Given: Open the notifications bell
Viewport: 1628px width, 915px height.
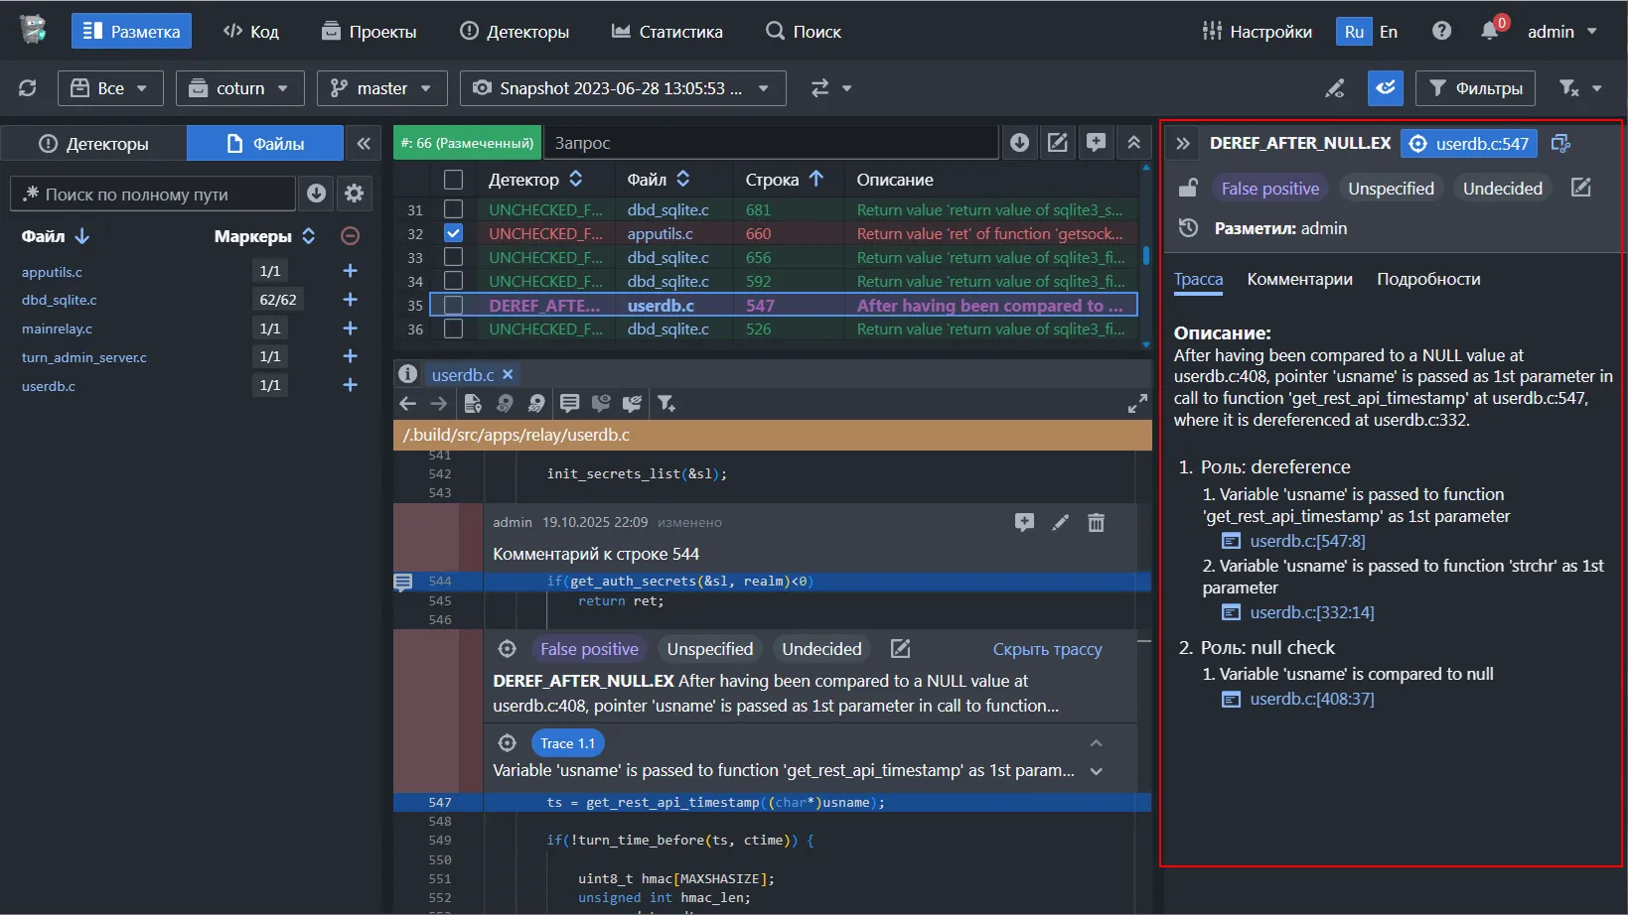Looking at the screenshot, I should (1489, 32).
